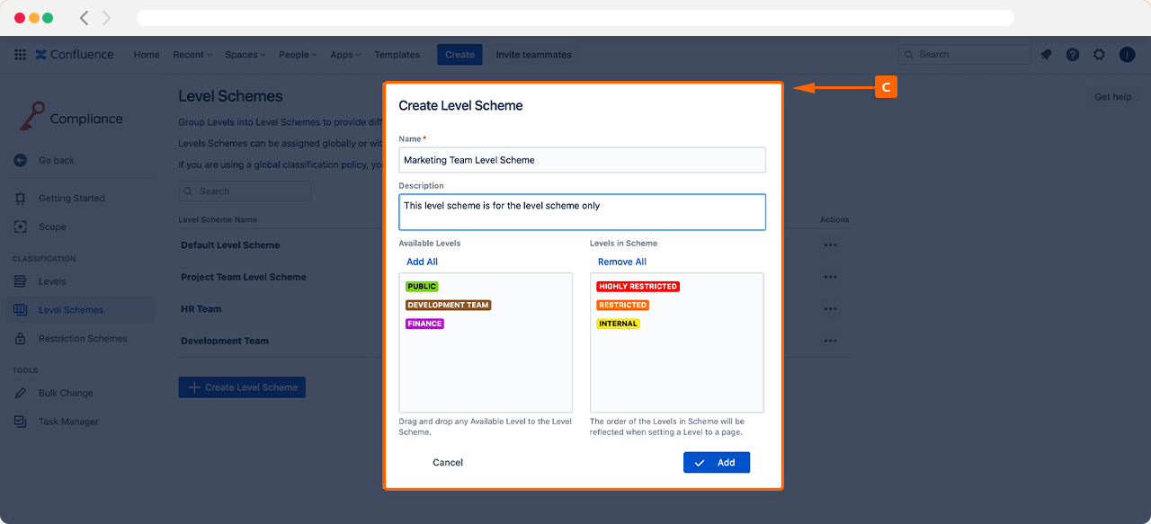Select the purple FINANCE level tag
This screenshot has height=524, width=1151.
tap(424, 324)
